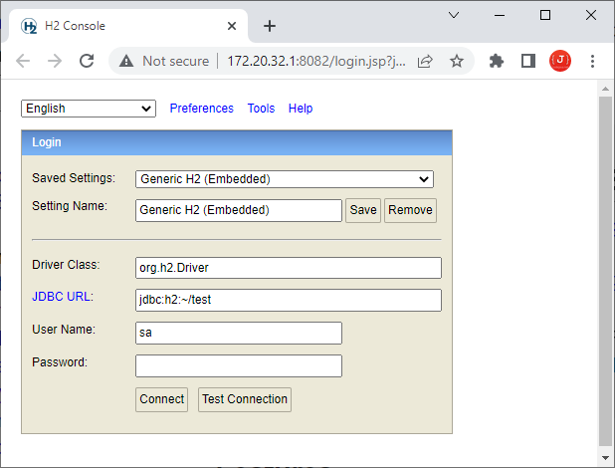Open the red profile avatar
Viewport: 615px width, 468px height.
click(560, 61)
